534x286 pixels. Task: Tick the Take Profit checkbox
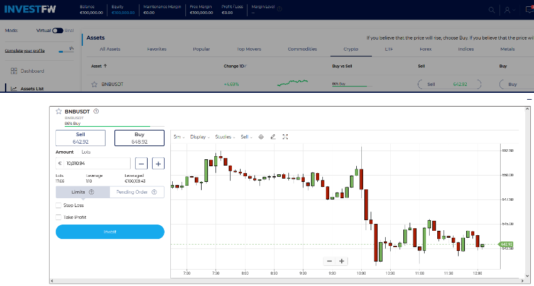click(x=58, y=217)
